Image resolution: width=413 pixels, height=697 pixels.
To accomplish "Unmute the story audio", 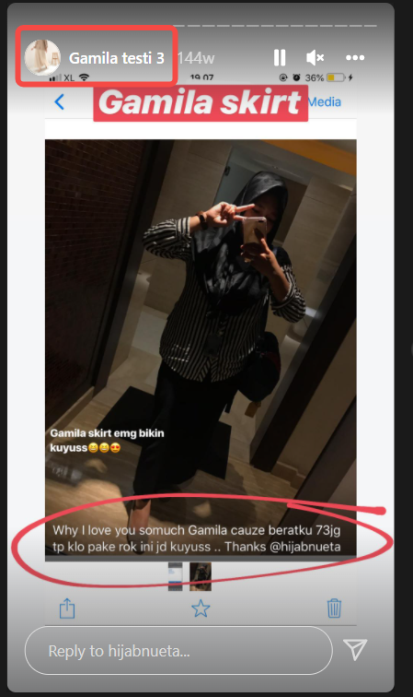I will 315,58.
